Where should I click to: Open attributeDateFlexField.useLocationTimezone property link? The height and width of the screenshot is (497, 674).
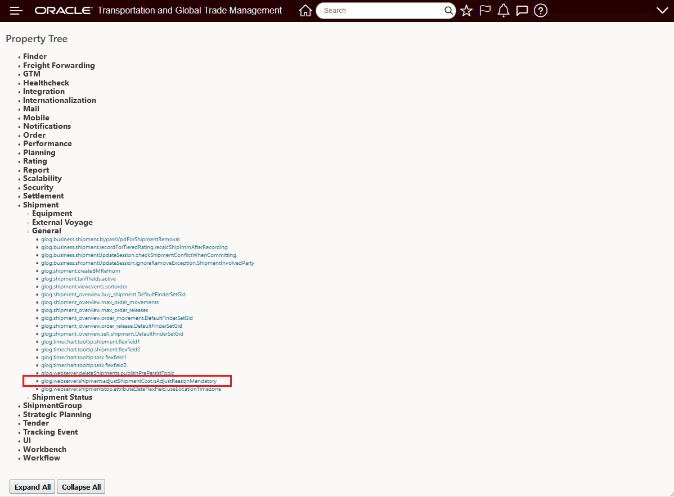[x=131, y=389]
